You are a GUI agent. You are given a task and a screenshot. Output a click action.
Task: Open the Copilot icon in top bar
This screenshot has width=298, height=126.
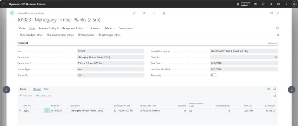(255, 4)
